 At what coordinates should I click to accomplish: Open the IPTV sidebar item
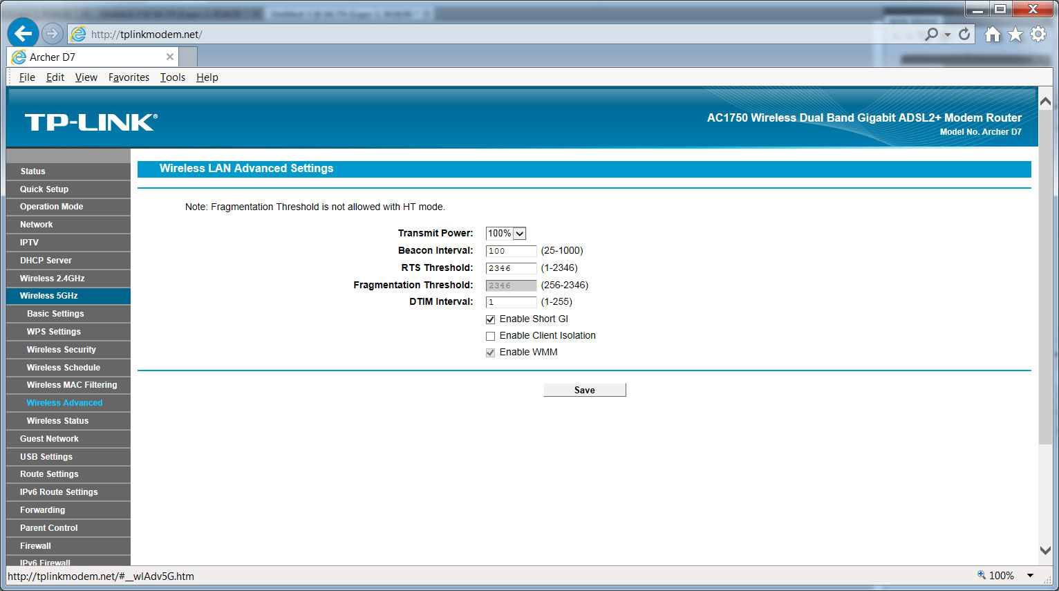point(68,243)
